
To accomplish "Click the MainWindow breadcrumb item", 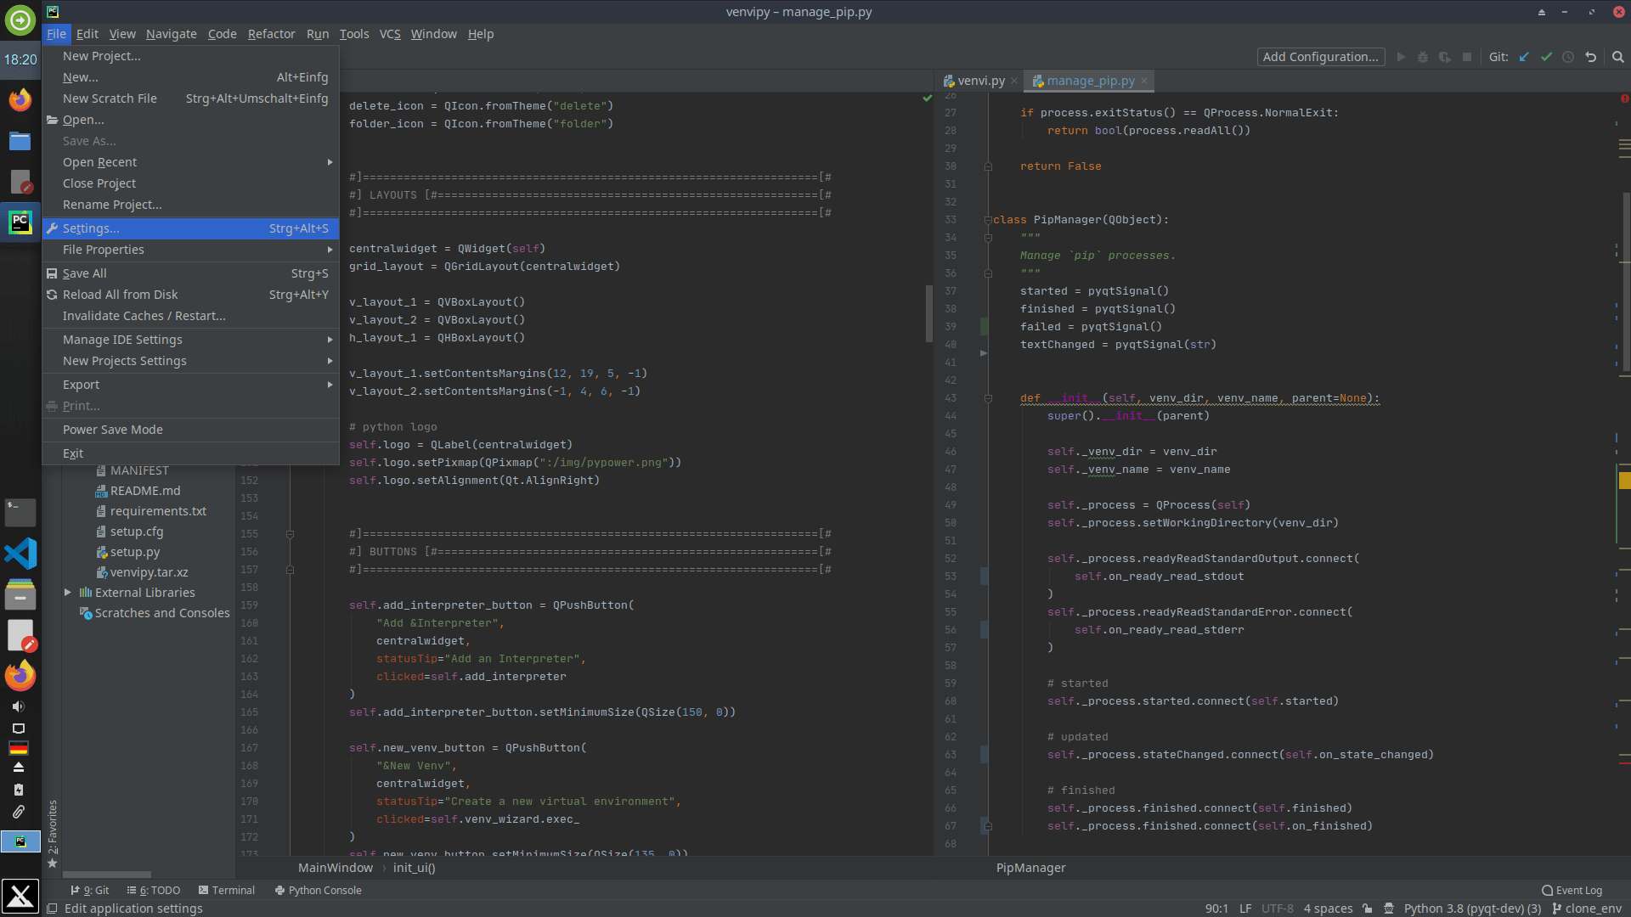I will point(335,868).
